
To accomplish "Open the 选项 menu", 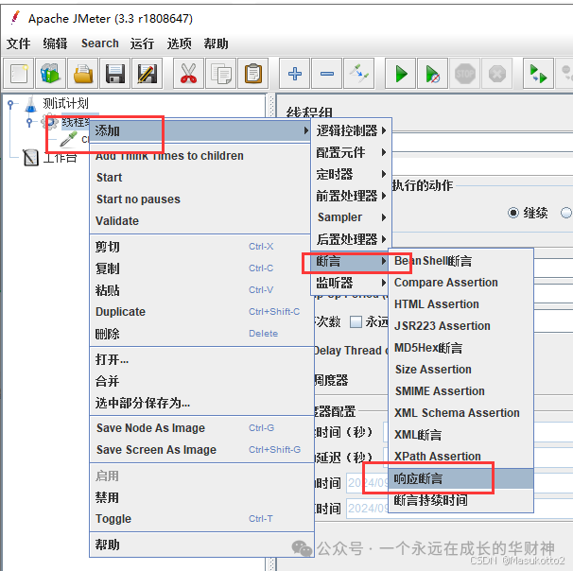I will coord(179,43).
